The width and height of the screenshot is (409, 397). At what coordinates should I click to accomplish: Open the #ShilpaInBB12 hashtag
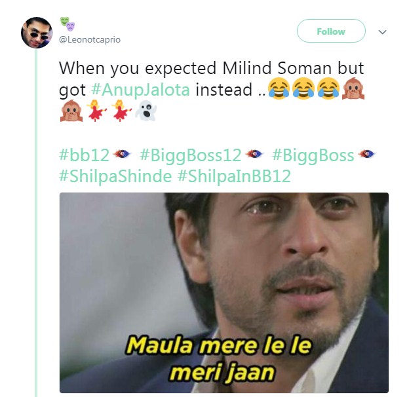coord(234,176)
